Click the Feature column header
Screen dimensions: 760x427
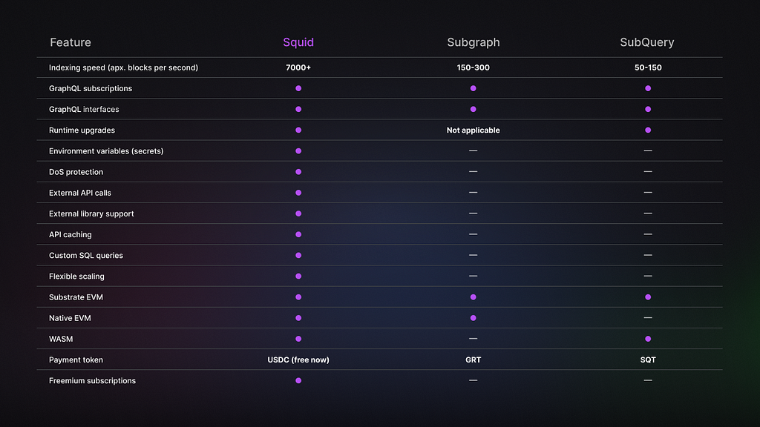point(71,42)
